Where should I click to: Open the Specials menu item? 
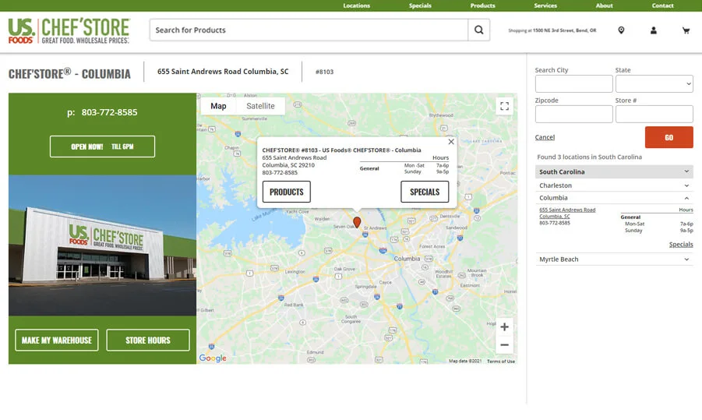click(420, 5)
